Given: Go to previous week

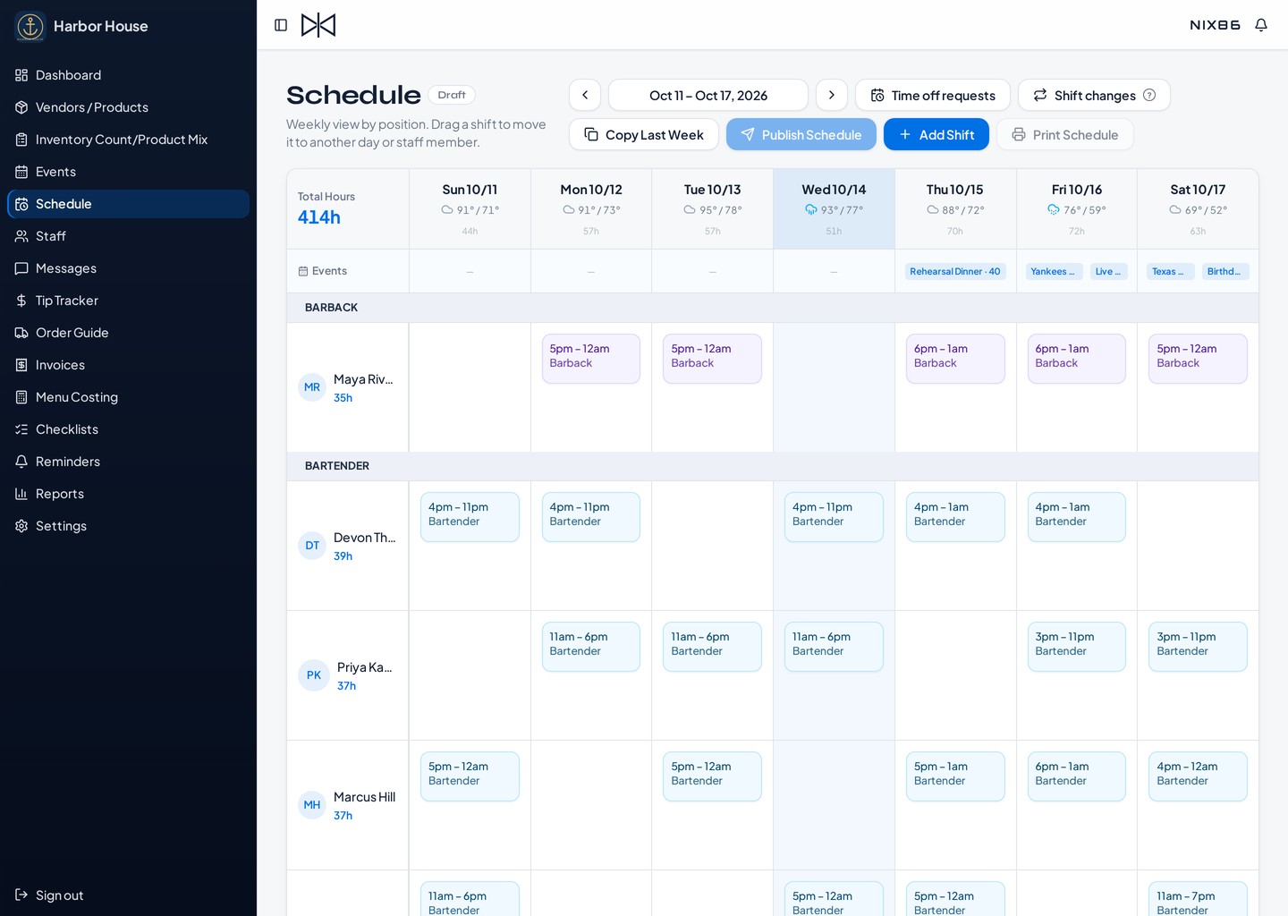Looking at the screenshot, I should [x=585, y=95].
